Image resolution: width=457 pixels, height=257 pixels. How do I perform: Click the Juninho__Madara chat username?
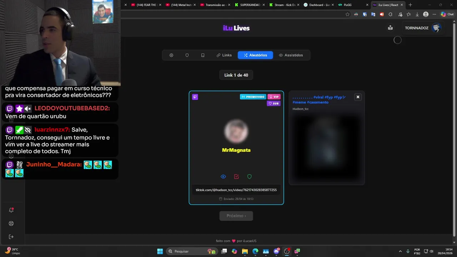coord(54,165)
